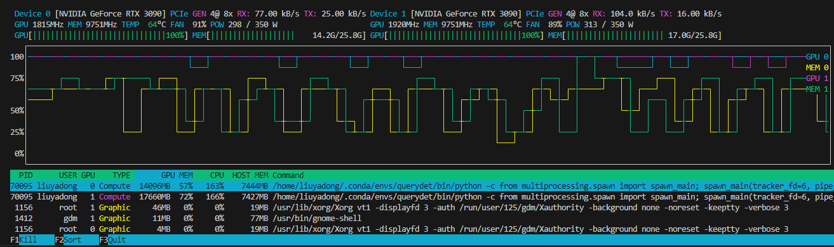Click the TYPE column header
This screenshot has width=834, height=247.
coord(121,175)
